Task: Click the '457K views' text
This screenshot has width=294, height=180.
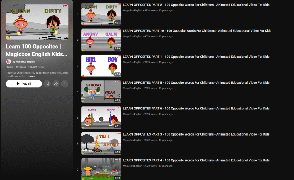Action: pyautogui.click(x=150, y=36)
